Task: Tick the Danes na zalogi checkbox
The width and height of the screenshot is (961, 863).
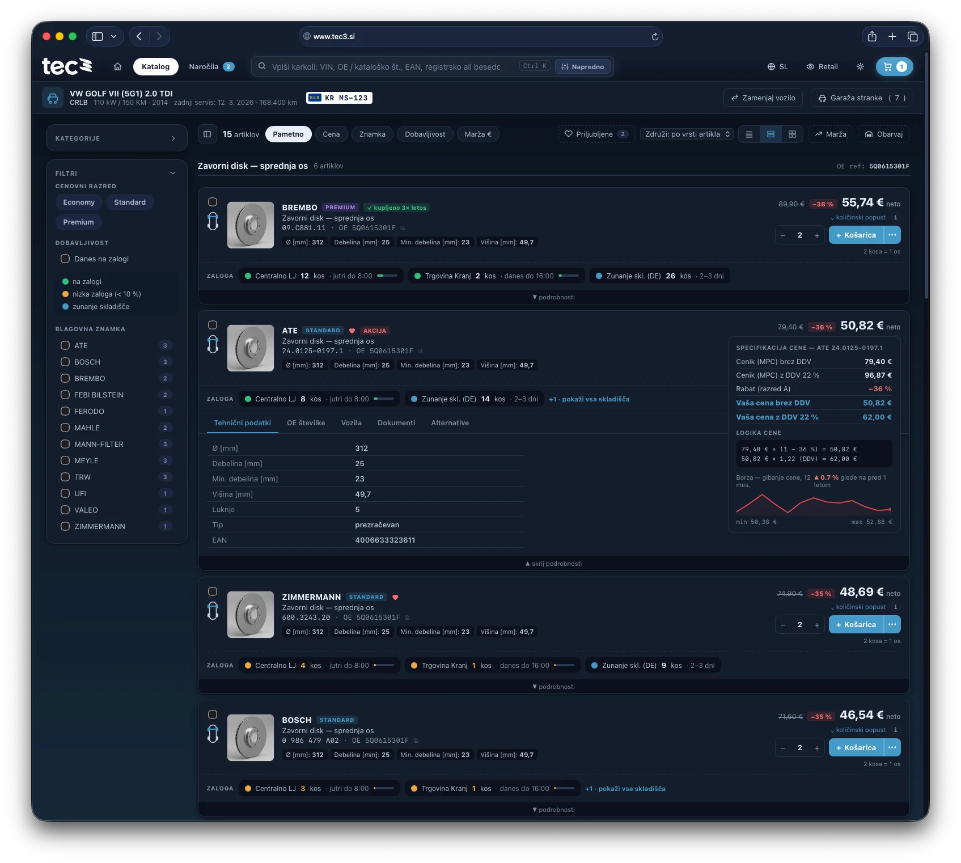Action: pyautogui.click(x=65, y=259)
